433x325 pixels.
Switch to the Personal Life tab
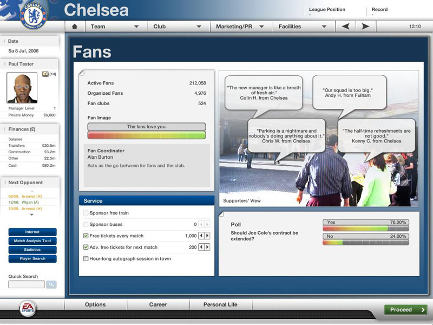click(x=219, y=304)
